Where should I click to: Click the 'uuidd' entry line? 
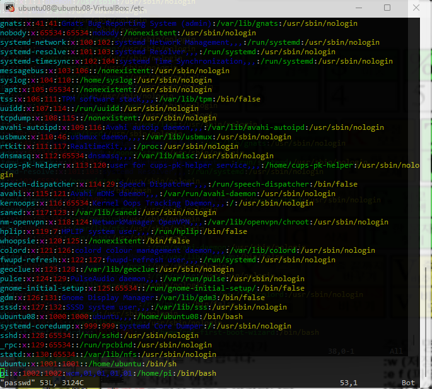click(x=99, y=108)
